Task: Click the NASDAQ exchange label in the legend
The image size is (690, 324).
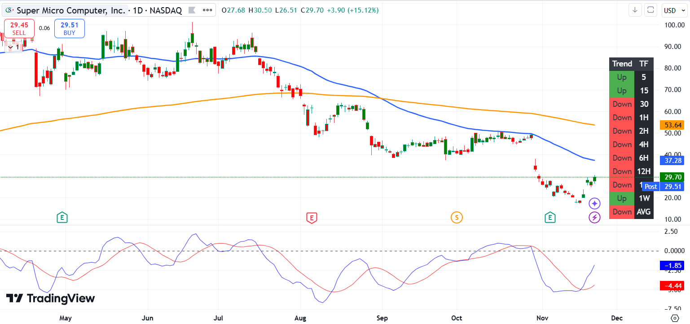Action: [165, 10]
